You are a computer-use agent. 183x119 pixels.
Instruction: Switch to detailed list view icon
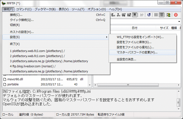click(x=162, y=15)
